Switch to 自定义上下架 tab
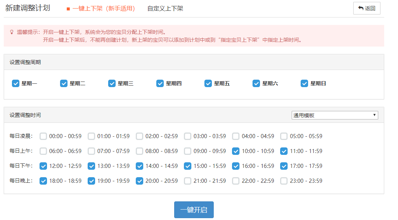This screenshot has width=398, height=220. pyautogui.click(x=165, y=9)
